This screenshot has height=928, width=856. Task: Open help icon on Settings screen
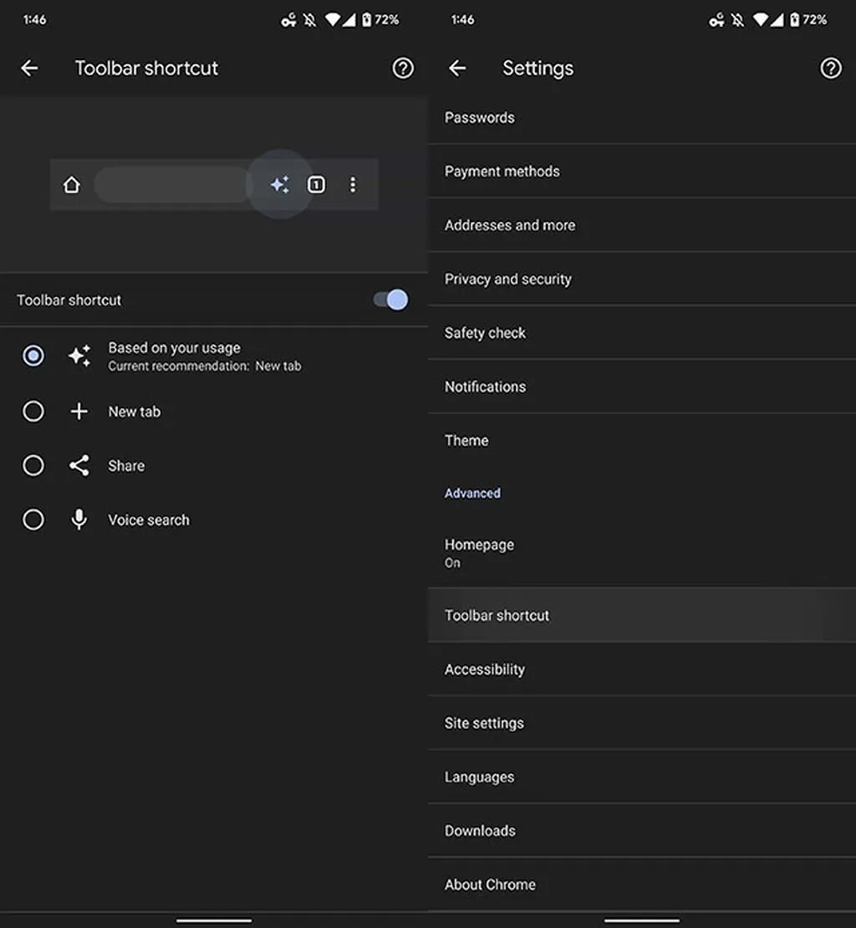coord(830,69)
